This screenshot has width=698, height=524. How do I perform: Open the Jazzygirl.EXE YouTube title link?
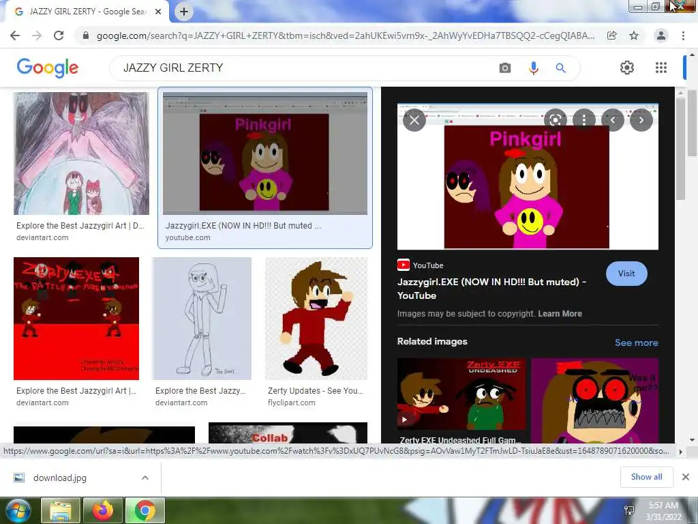[x=492, y=289]
